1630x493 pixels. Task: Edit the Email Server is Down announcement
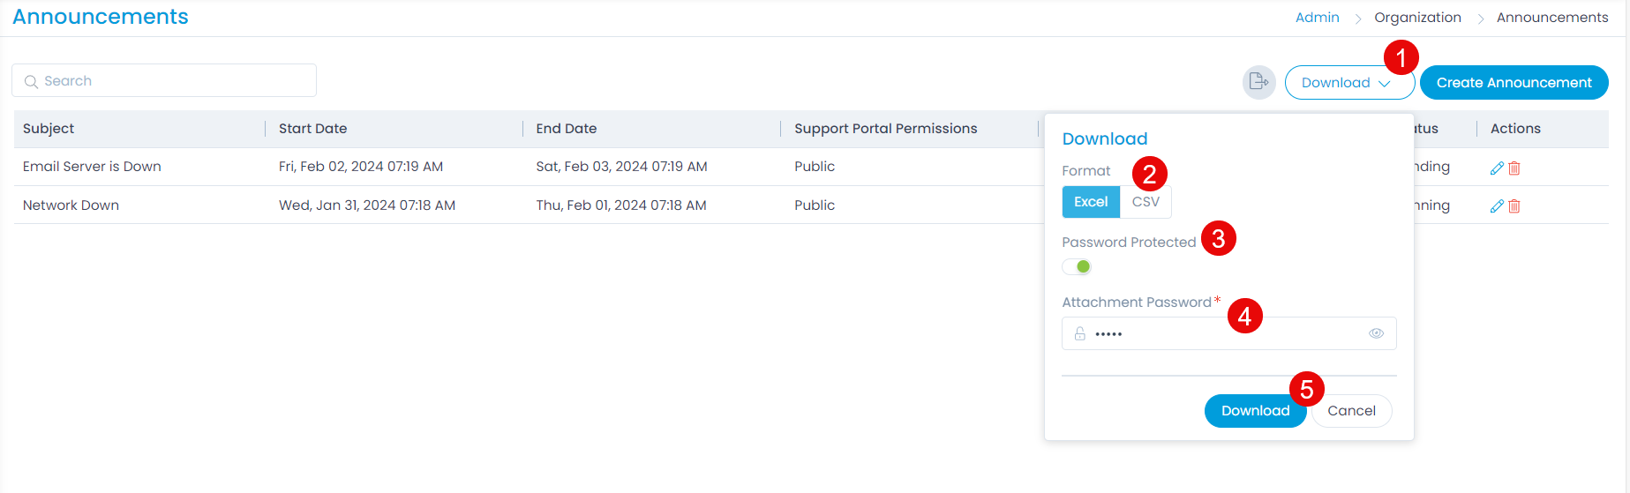coord(1497,168)
